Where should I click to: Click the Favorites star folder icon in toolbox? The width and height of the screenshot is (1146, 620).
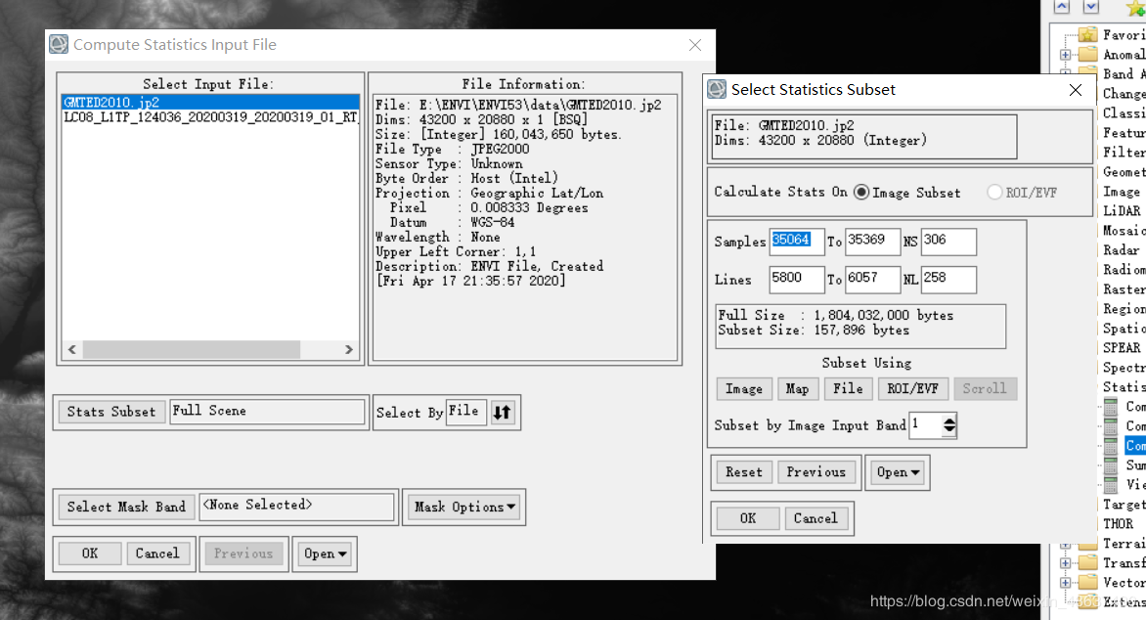click(1087, 34)
